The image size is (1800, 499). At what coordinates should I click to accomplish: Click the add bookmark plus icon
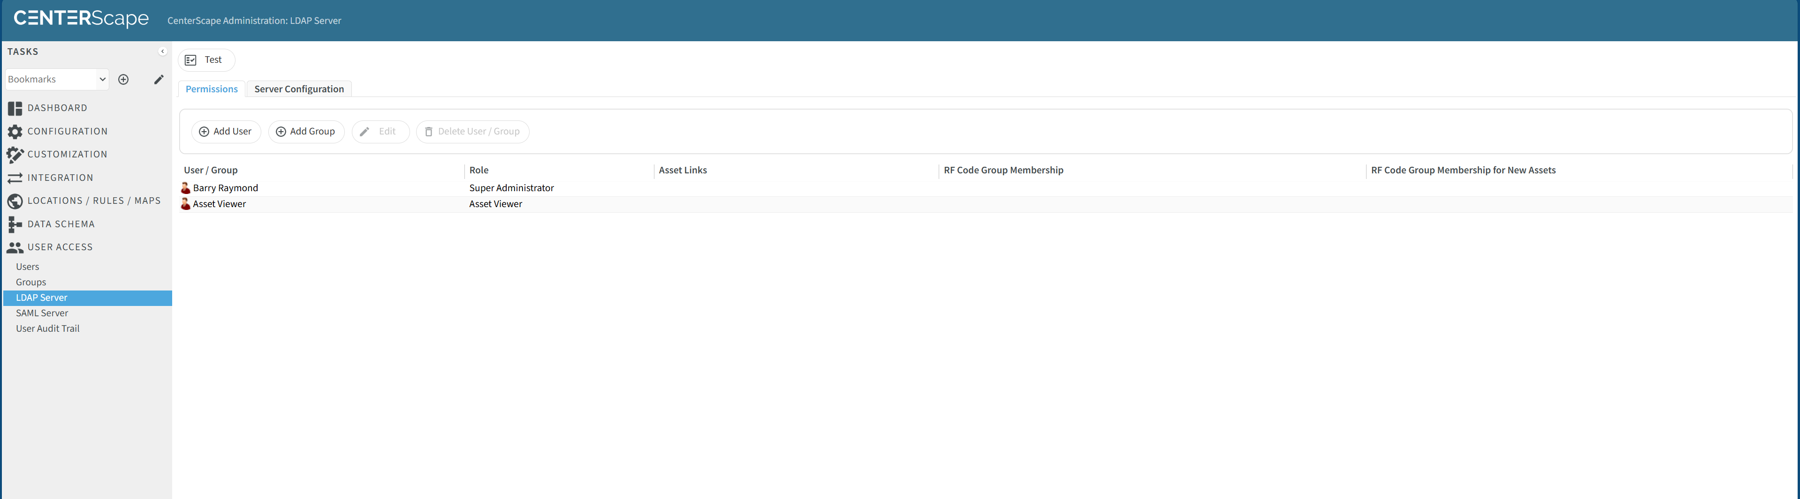pyautogui.click(x=124, y=80)
